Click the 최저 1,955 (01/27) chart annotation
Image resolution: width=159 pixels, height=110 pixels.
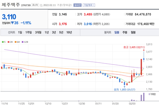coord(124,90)
